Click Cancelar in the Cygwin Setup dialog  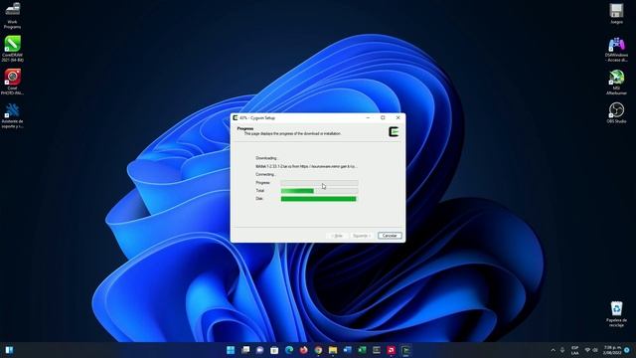point(390,236)
